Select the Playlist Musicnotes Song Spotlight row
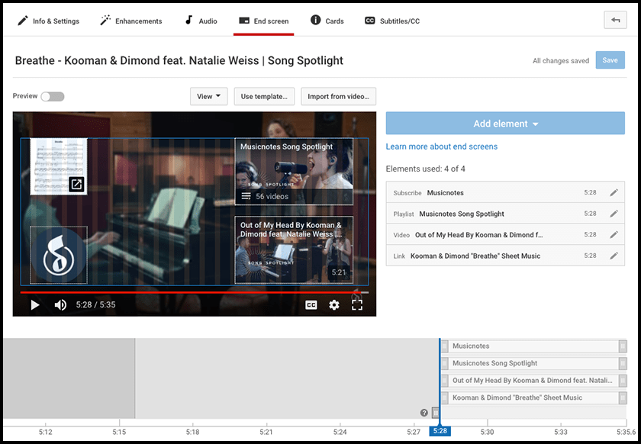The image size is (641, 444). 505,214
